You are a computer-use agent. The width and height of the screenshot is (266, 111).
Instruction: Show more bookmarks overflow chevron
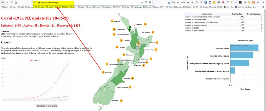click(263, 7)
